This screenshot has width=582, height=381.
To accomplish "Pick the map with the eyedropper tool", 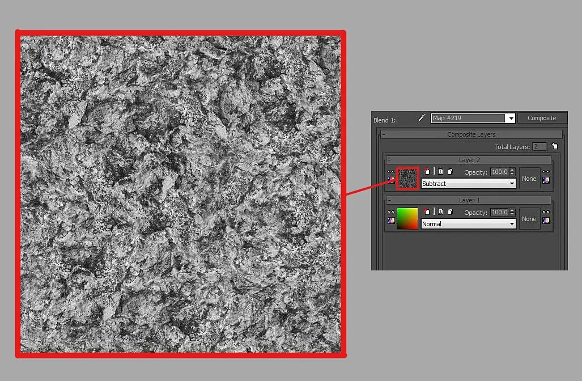I will tap(421, 118).
